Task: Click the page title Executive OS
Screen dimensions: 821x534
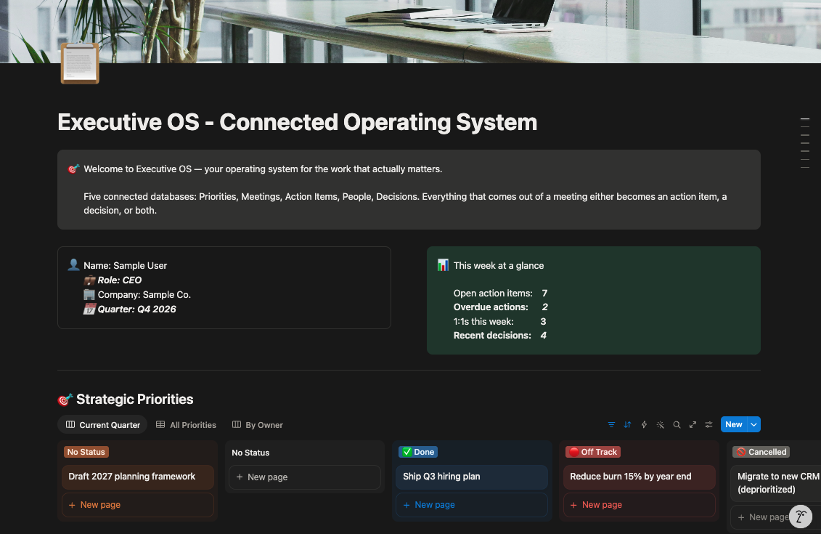Action: point(298,122)
